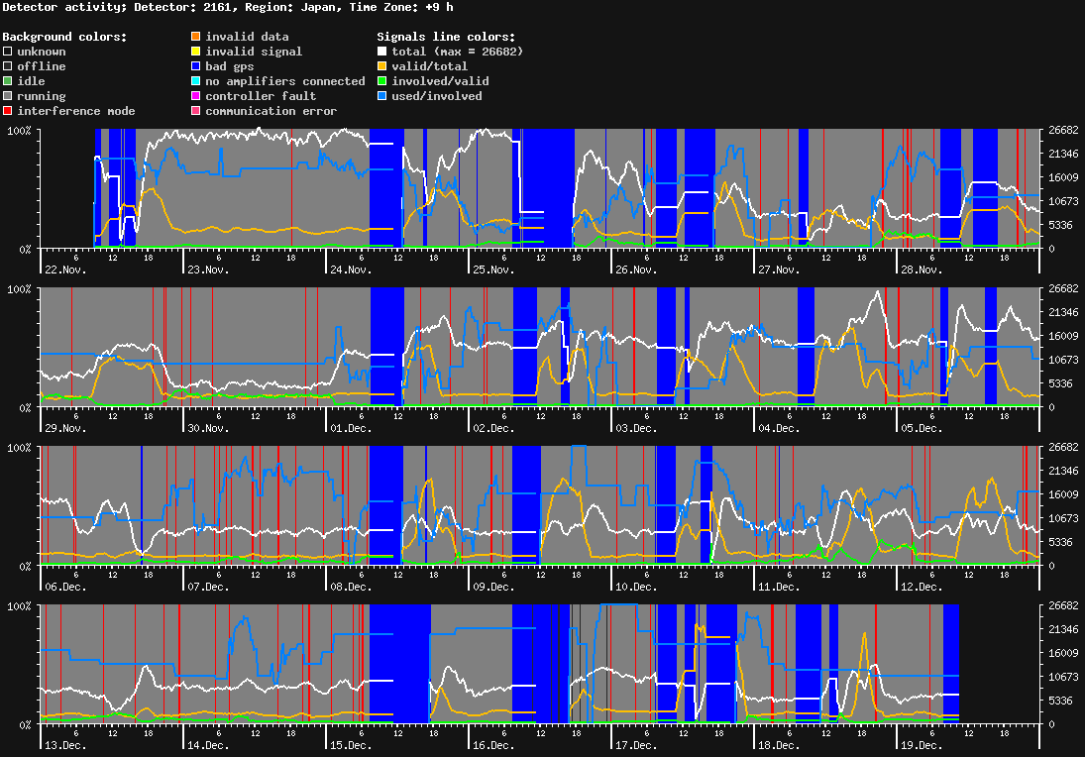Select the green idle background swatch

(x=8, y=81)
